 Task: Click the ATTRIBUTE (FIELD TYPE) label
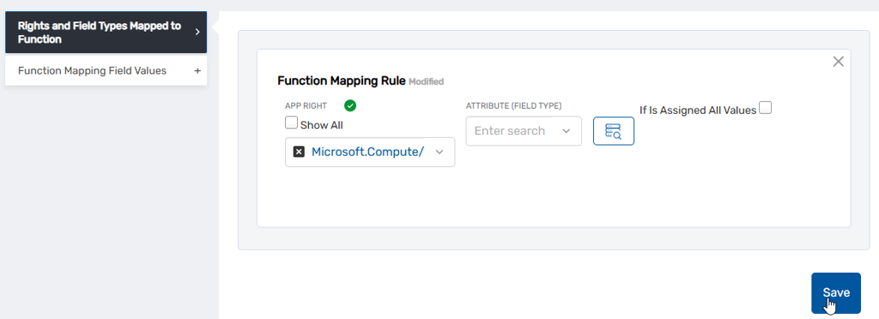tap(513, 105)
